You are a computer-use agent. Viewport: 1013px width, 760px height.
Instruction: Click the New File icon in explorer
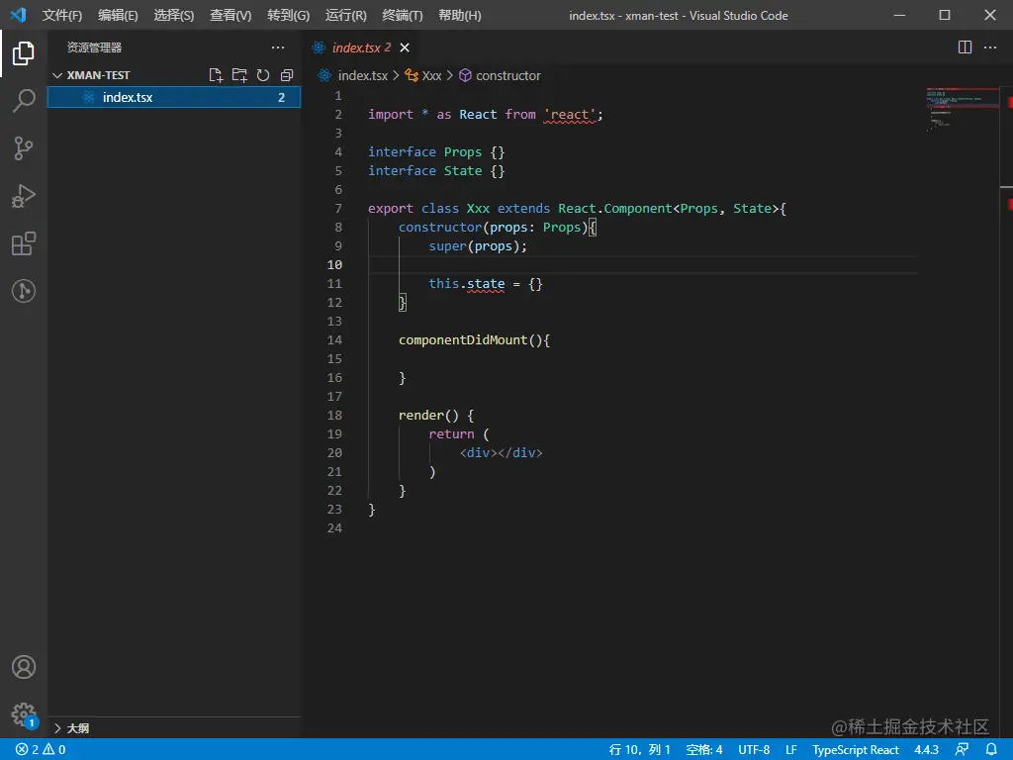[216, 75]
